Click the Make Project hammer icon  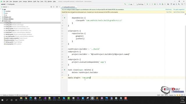(x=125, y=4)
